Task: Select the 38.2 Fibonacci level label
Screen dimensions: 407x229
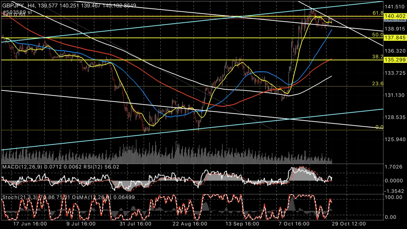Action: (x=378, y=57)
